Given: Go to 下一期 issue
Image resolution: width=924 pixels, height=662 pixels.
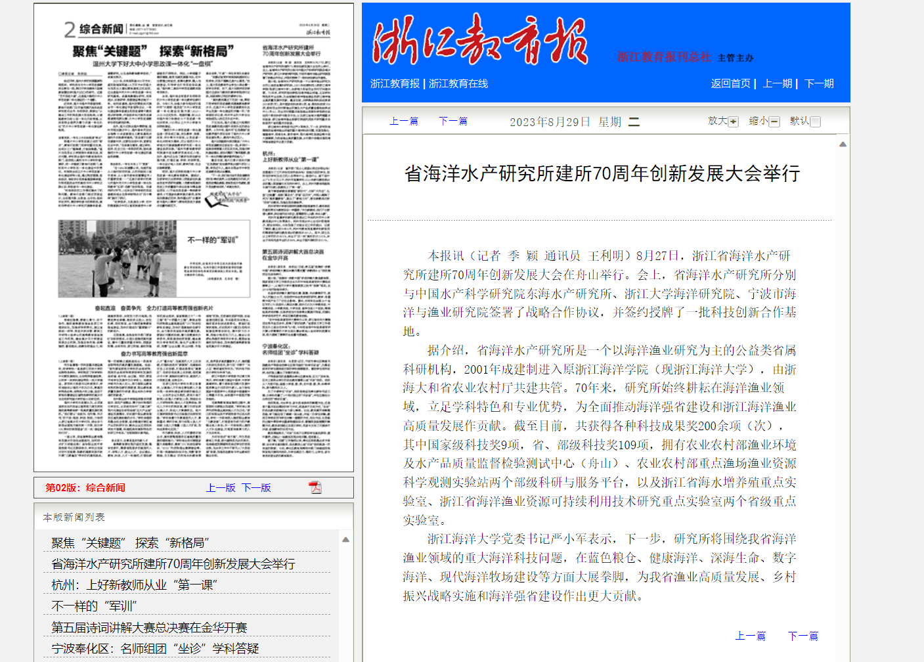Looking at the screenshot, I should [x=819, y=83].
